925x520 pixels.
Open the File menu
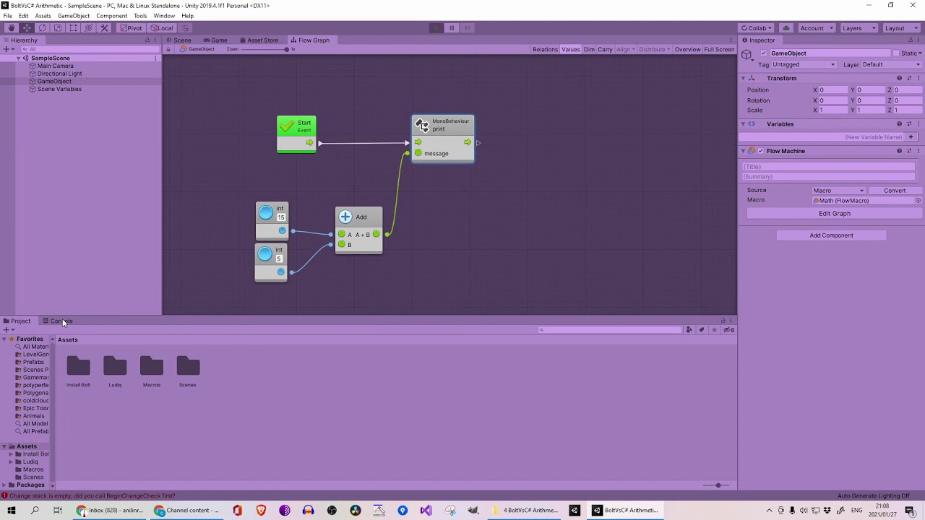click(x=7, y=16)
